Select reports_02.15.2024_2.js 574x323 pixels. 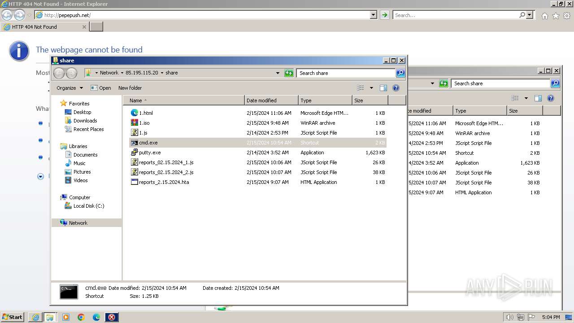click(258, 172)
